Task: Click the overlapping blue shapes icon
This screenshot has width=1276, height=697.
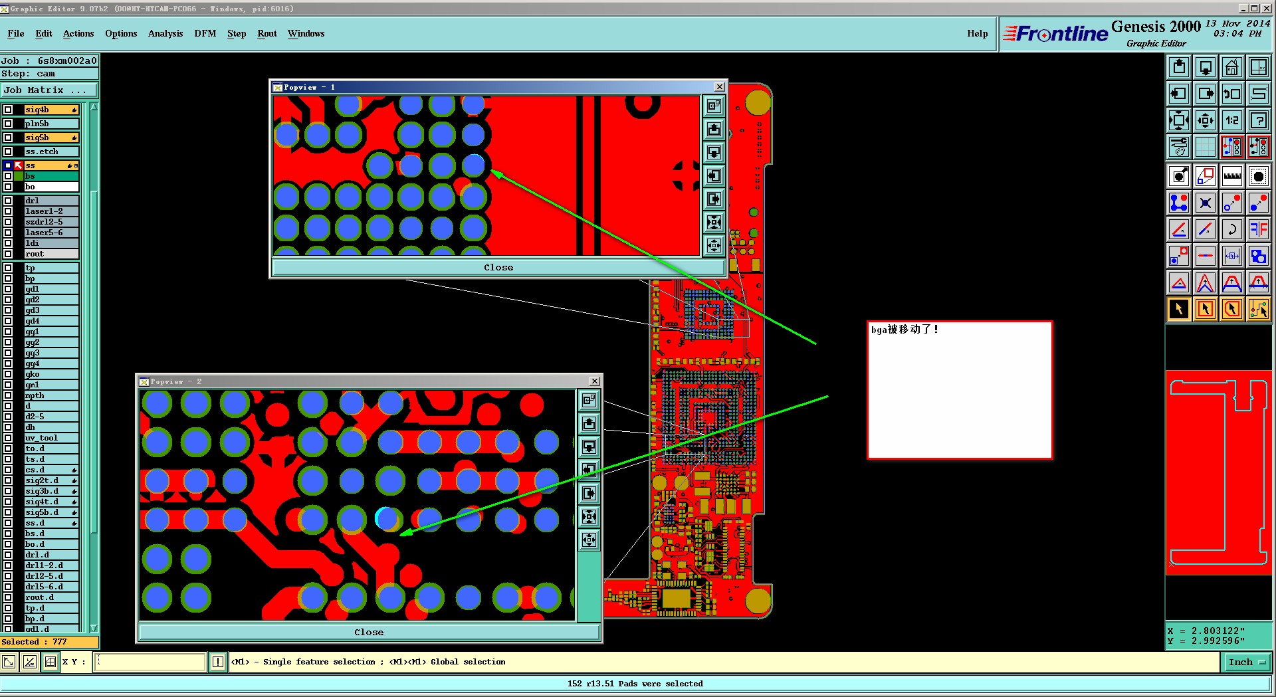Action: pos(1259,256)
